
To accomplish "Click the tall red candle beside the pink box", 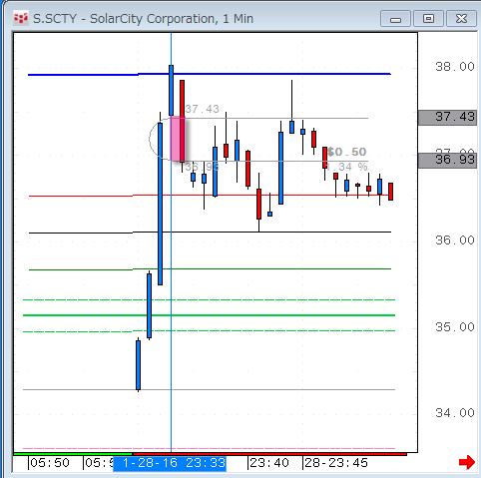I will coord(182,121).
